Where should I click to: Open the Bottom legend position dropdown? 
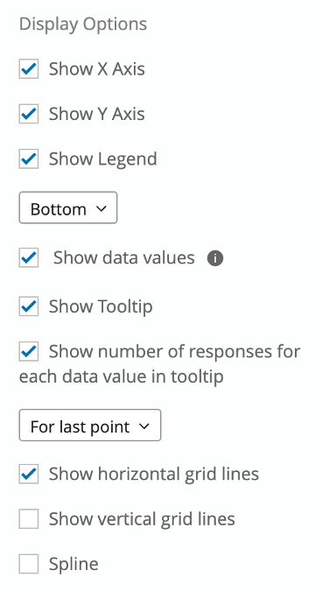click(68, 208)
